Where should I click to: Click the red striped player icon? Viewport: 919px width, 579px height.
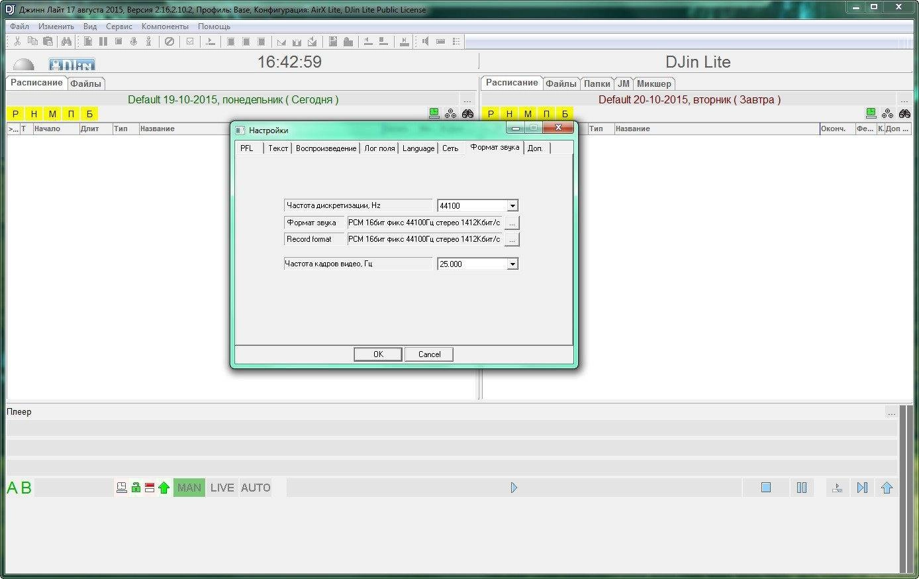click(x=150, y=488)
